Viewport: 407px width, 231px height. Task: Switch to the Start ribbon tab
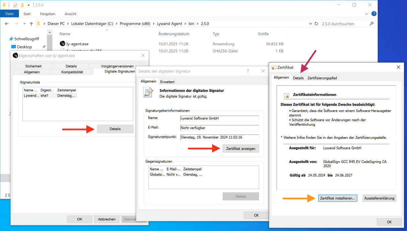pos(27,14)
